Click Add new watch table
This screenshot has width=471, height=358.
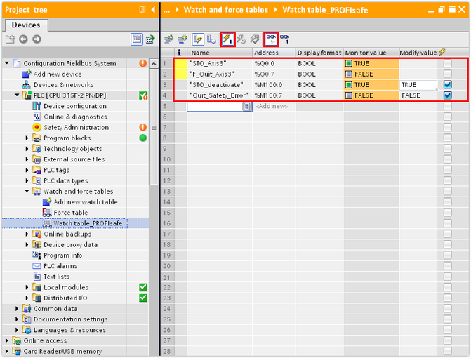pos(86,202)
